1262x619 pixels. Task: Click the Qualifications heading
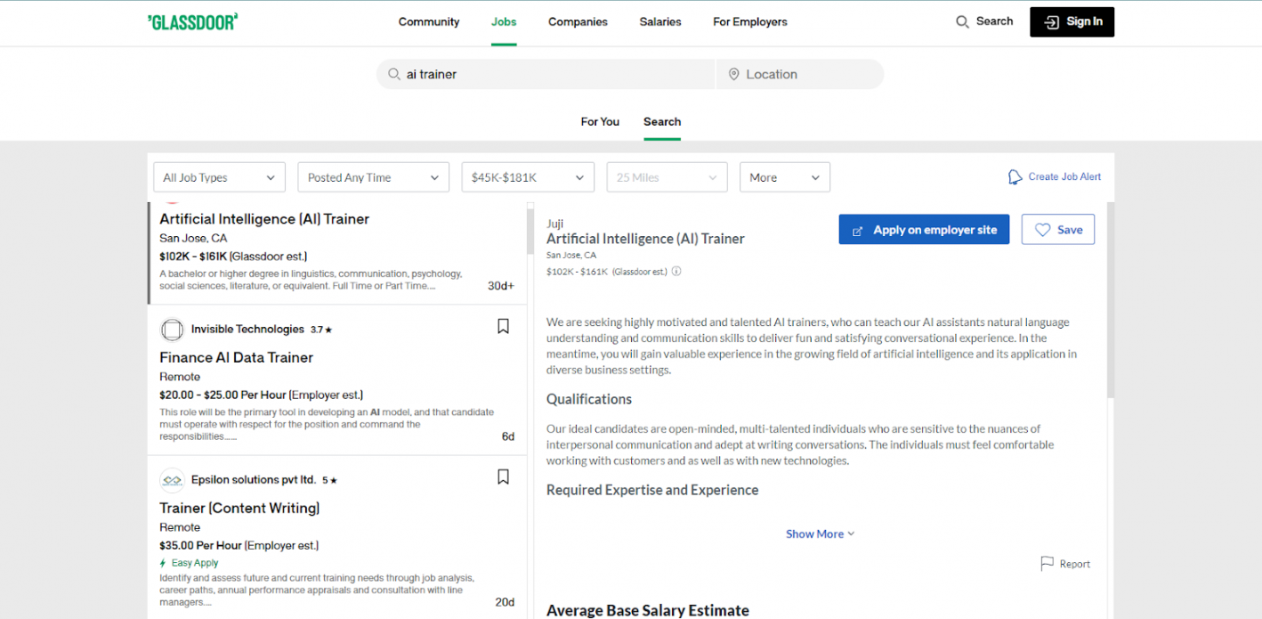pos(589,399)
